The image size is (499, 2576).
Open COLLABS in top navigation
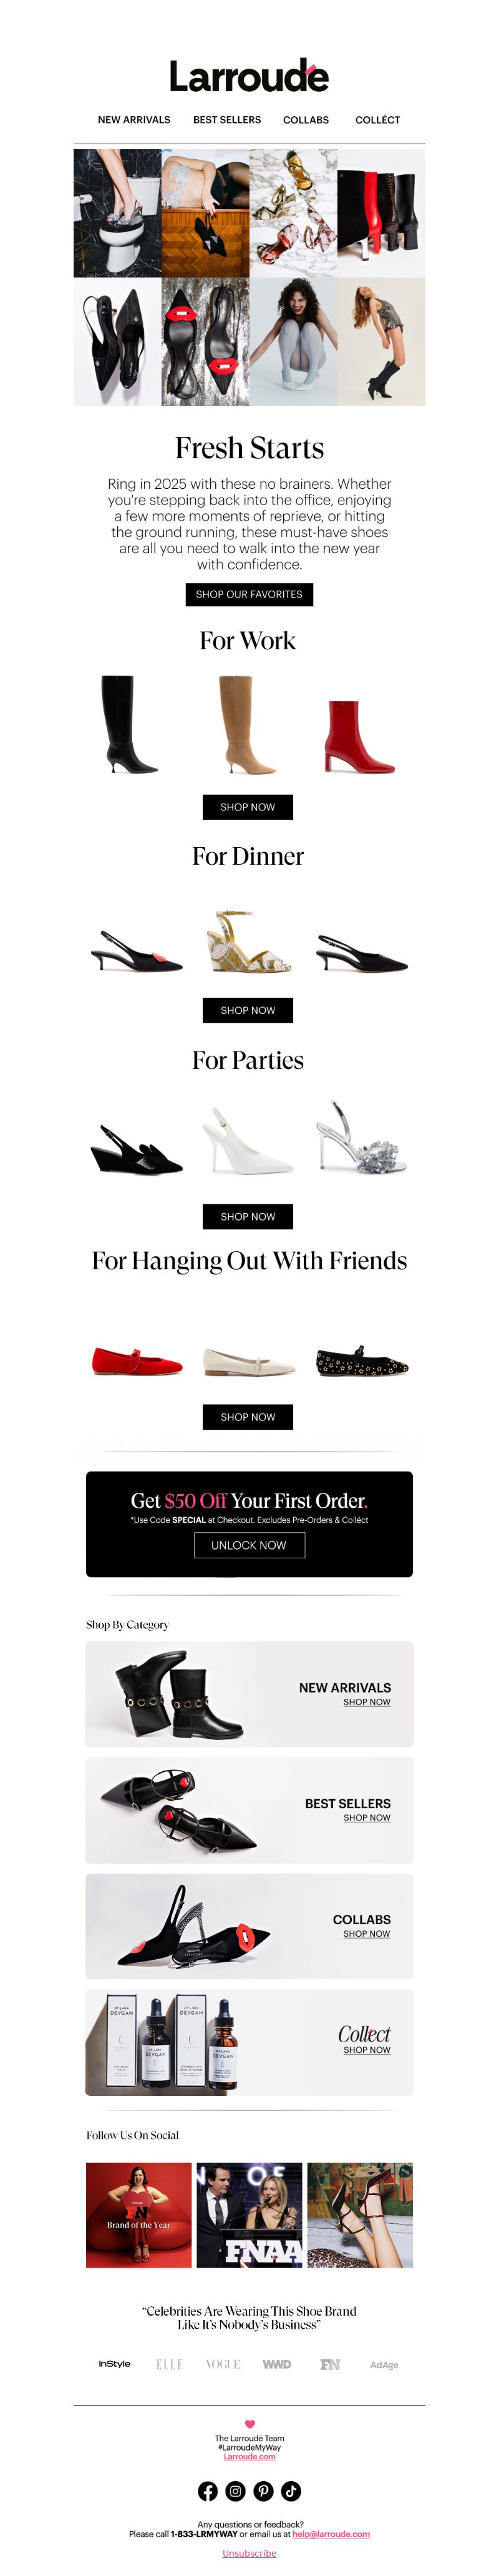pos(306,120)
